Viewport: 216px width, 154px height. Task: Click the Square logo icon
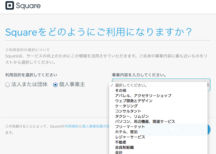pos(10,5)
